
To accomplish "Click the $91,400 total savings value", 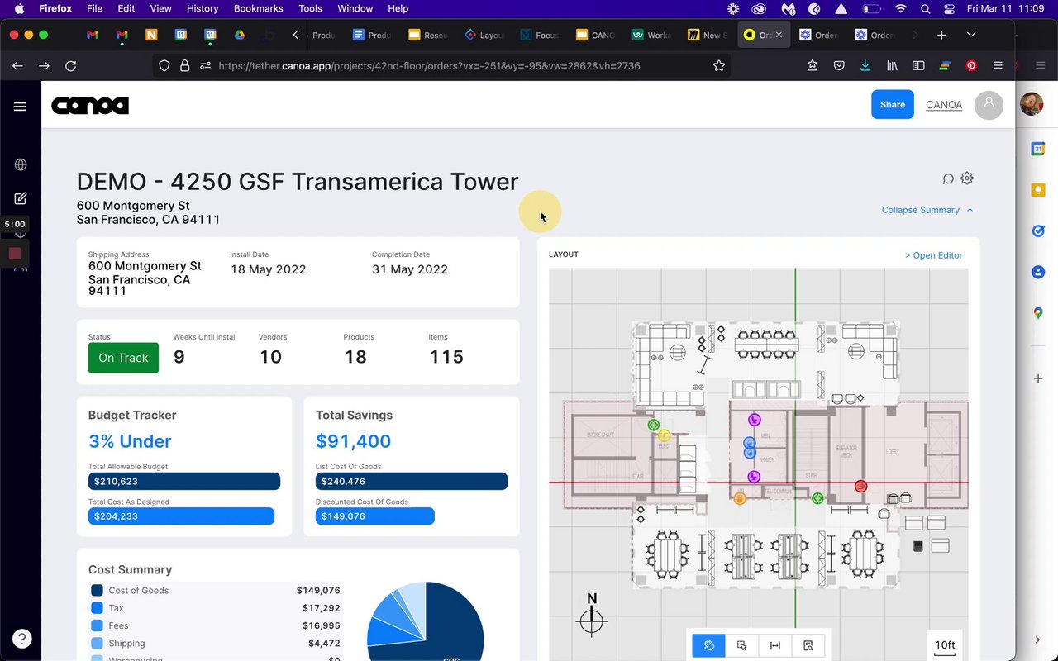I will (353, 441).
